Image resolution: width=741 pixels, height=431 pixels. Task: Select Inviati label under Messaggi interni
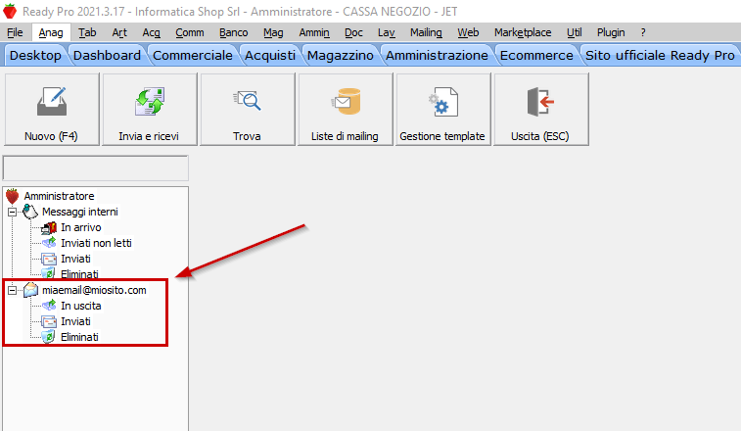point(75,259)
